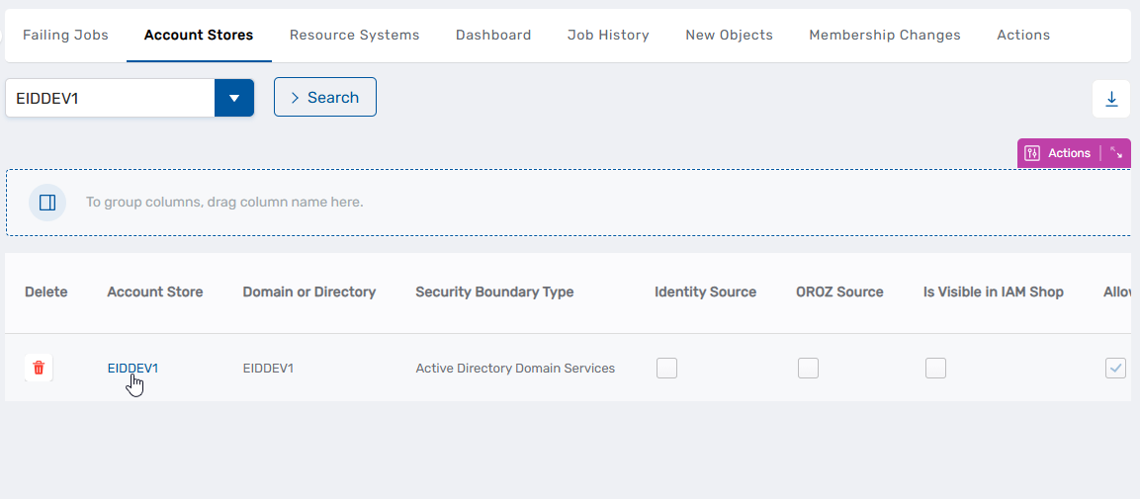Toggle the Identity Source checkbox

pyautogui.click(x=666, y=369)
